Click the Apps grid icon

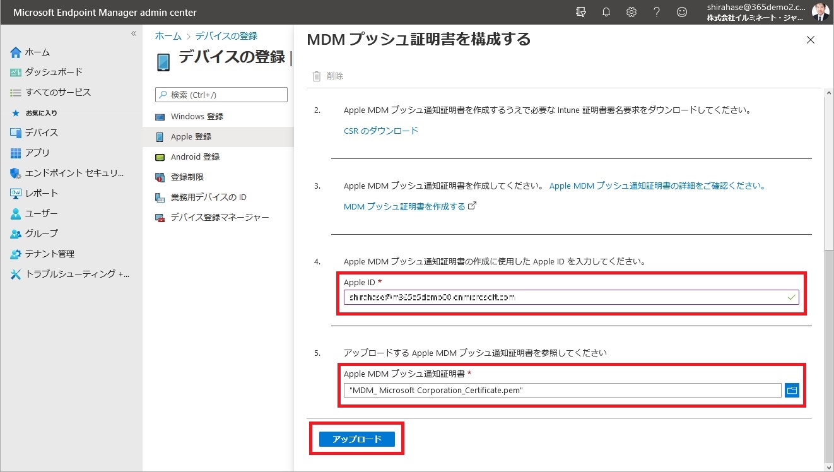tap(16, 153)
